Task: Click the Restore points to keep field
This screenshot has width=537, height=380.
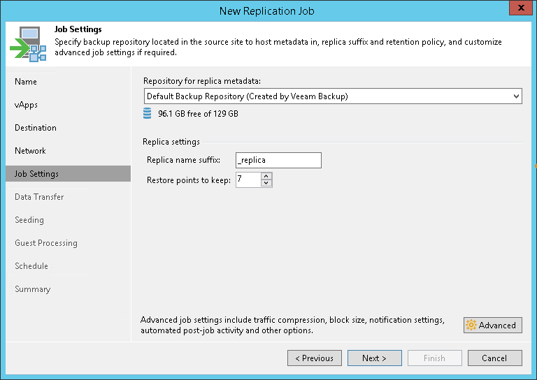Action: coord(248,180)
